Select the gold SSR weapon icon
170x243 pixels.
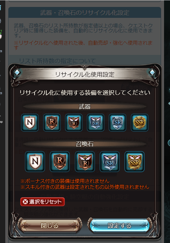(140, 122)
